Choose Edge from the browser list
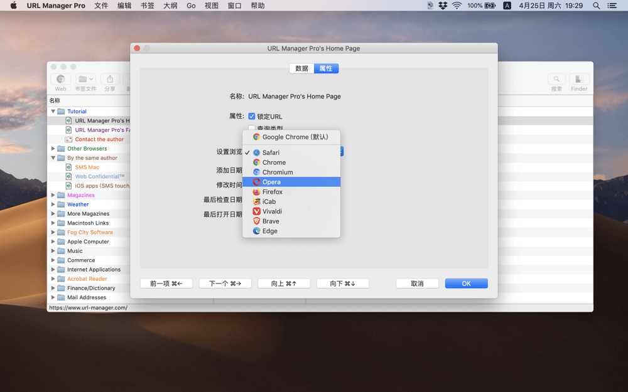628x392 pixels. pyautogui.click(x=291, y=231)
